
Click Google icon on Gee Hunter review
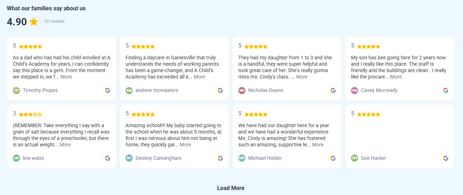tap(446, 158)
